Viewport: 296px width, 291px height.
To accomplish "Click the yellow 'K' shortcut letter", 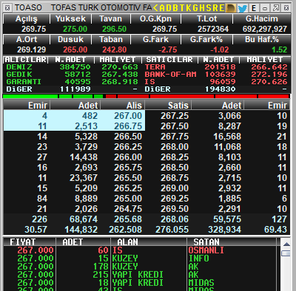I will pos(189,8).
